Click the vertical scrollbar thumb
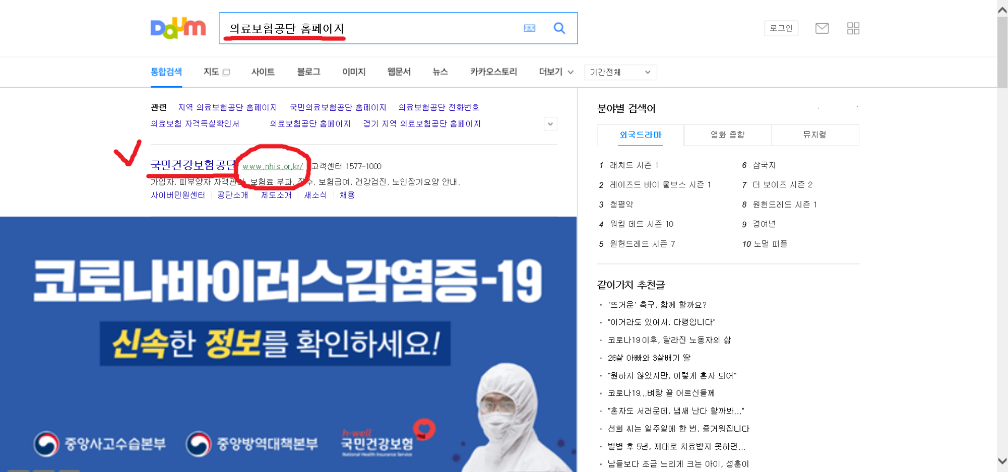Screen dimensions: 1008x472 coord(1002,53)
